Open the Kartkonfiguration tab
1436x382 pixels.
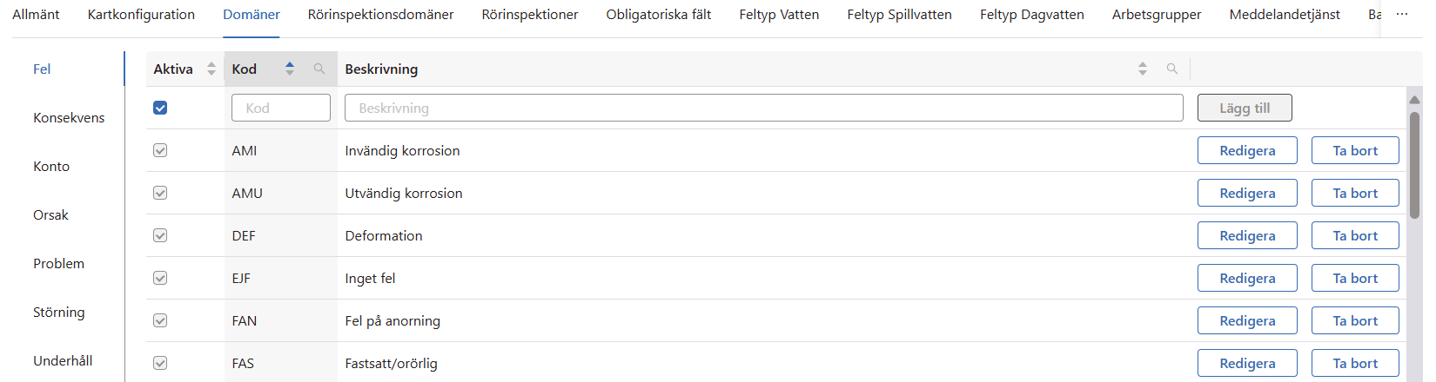click(x=141, y=15)
